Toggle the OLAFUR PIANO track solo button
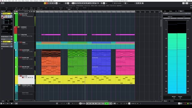The image size is (192, 108). tap(21, 50)
